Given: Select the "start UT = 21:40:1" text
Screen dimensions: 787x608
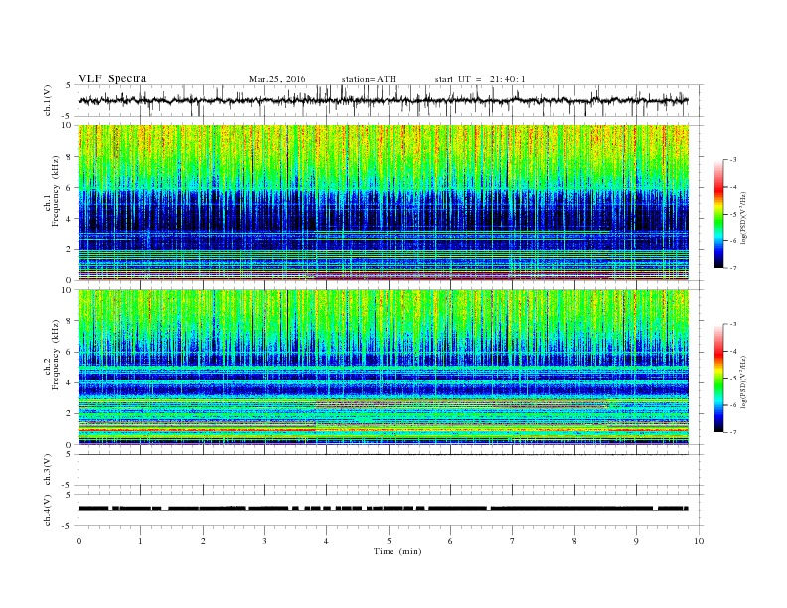Looking at the screenshot, I should pos(480,79).
